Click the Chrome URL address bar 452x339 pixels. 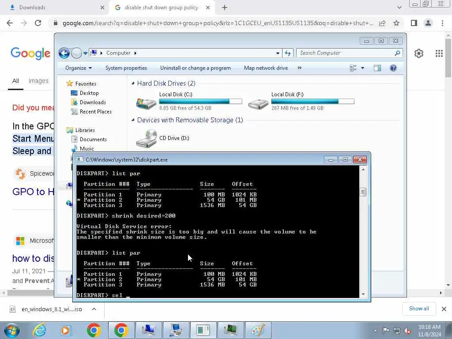click(x=218, y=23)
